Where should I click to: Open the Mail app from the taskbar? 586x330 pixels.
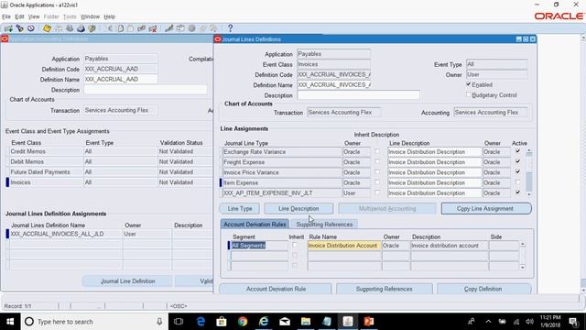(x=285, y=322)
